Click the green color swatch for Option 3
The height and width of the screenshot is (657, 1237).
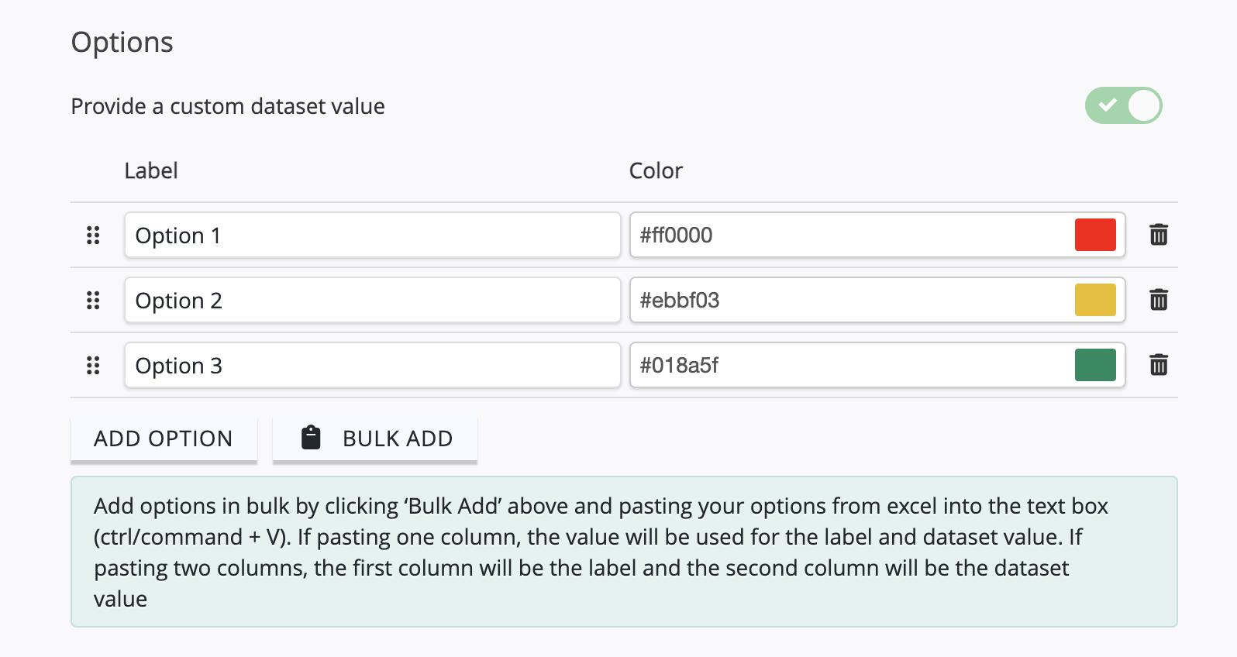tap(1095, 365)
